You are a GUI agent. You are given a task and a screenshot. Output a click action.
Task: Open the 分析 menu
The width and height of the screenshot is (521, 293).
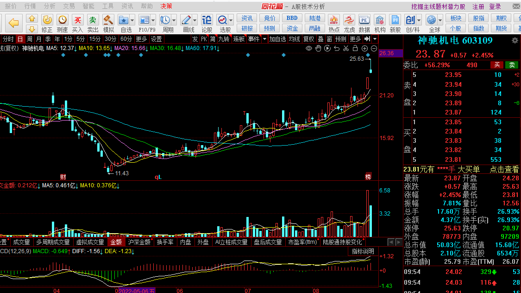(x=50, y=6)
